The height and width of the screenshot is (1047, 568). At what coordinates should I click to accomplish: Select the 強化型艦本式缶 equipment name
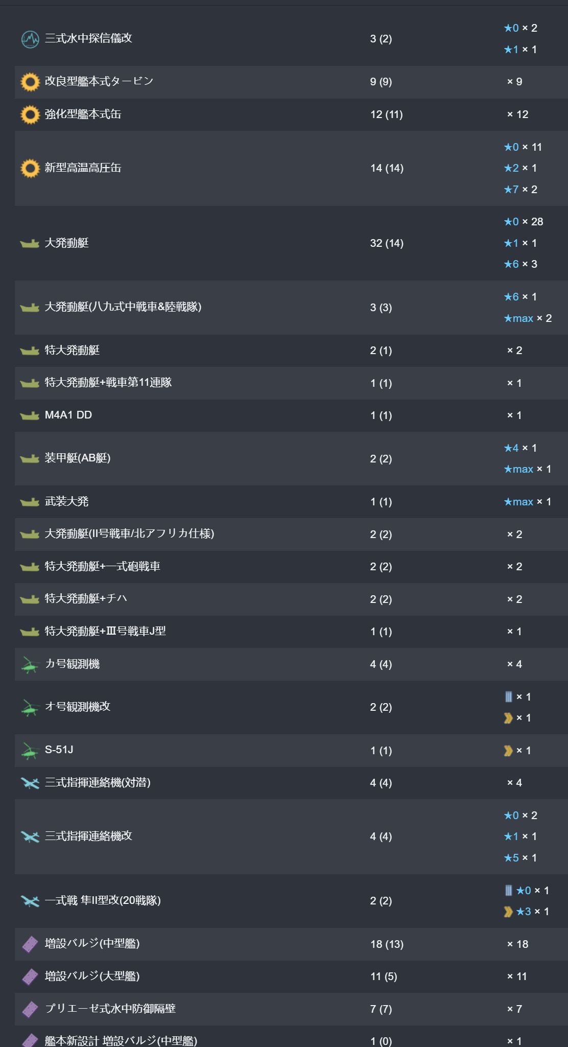[x=83, y=114]
